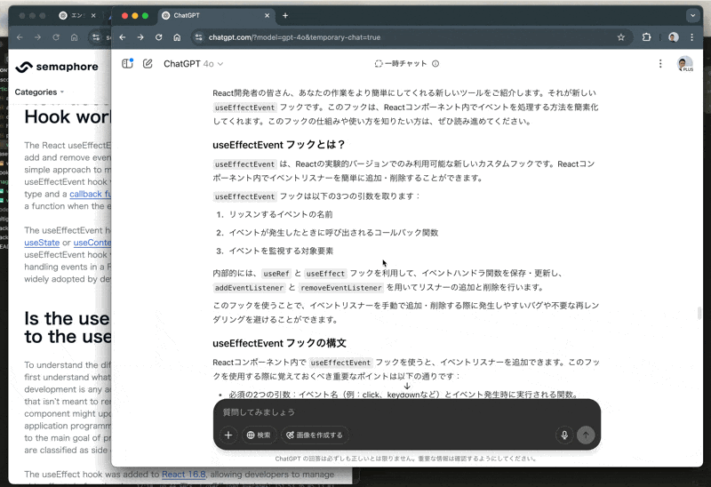The height and width of the screenshot is (487, 711).
Task: Open the tab search dropdown chevron
Action: coord(692,15)
